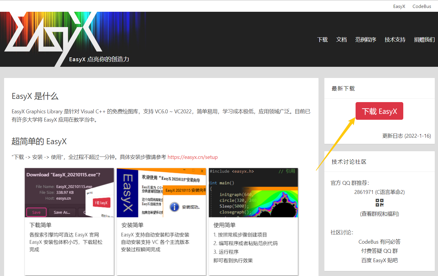Open the 下载 navigation menu item
438x276 pixels.
click(322, 39)
